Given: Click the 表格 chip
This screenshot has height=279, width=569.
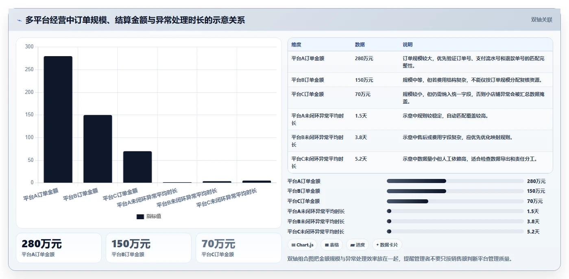Looking at the screenshot, I should [332, 245].
